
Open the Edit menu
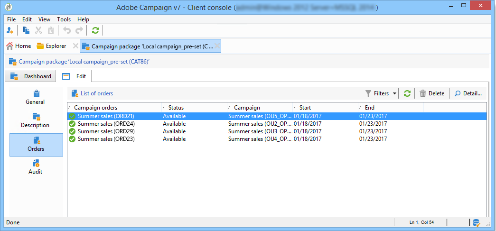coord(27,19)
